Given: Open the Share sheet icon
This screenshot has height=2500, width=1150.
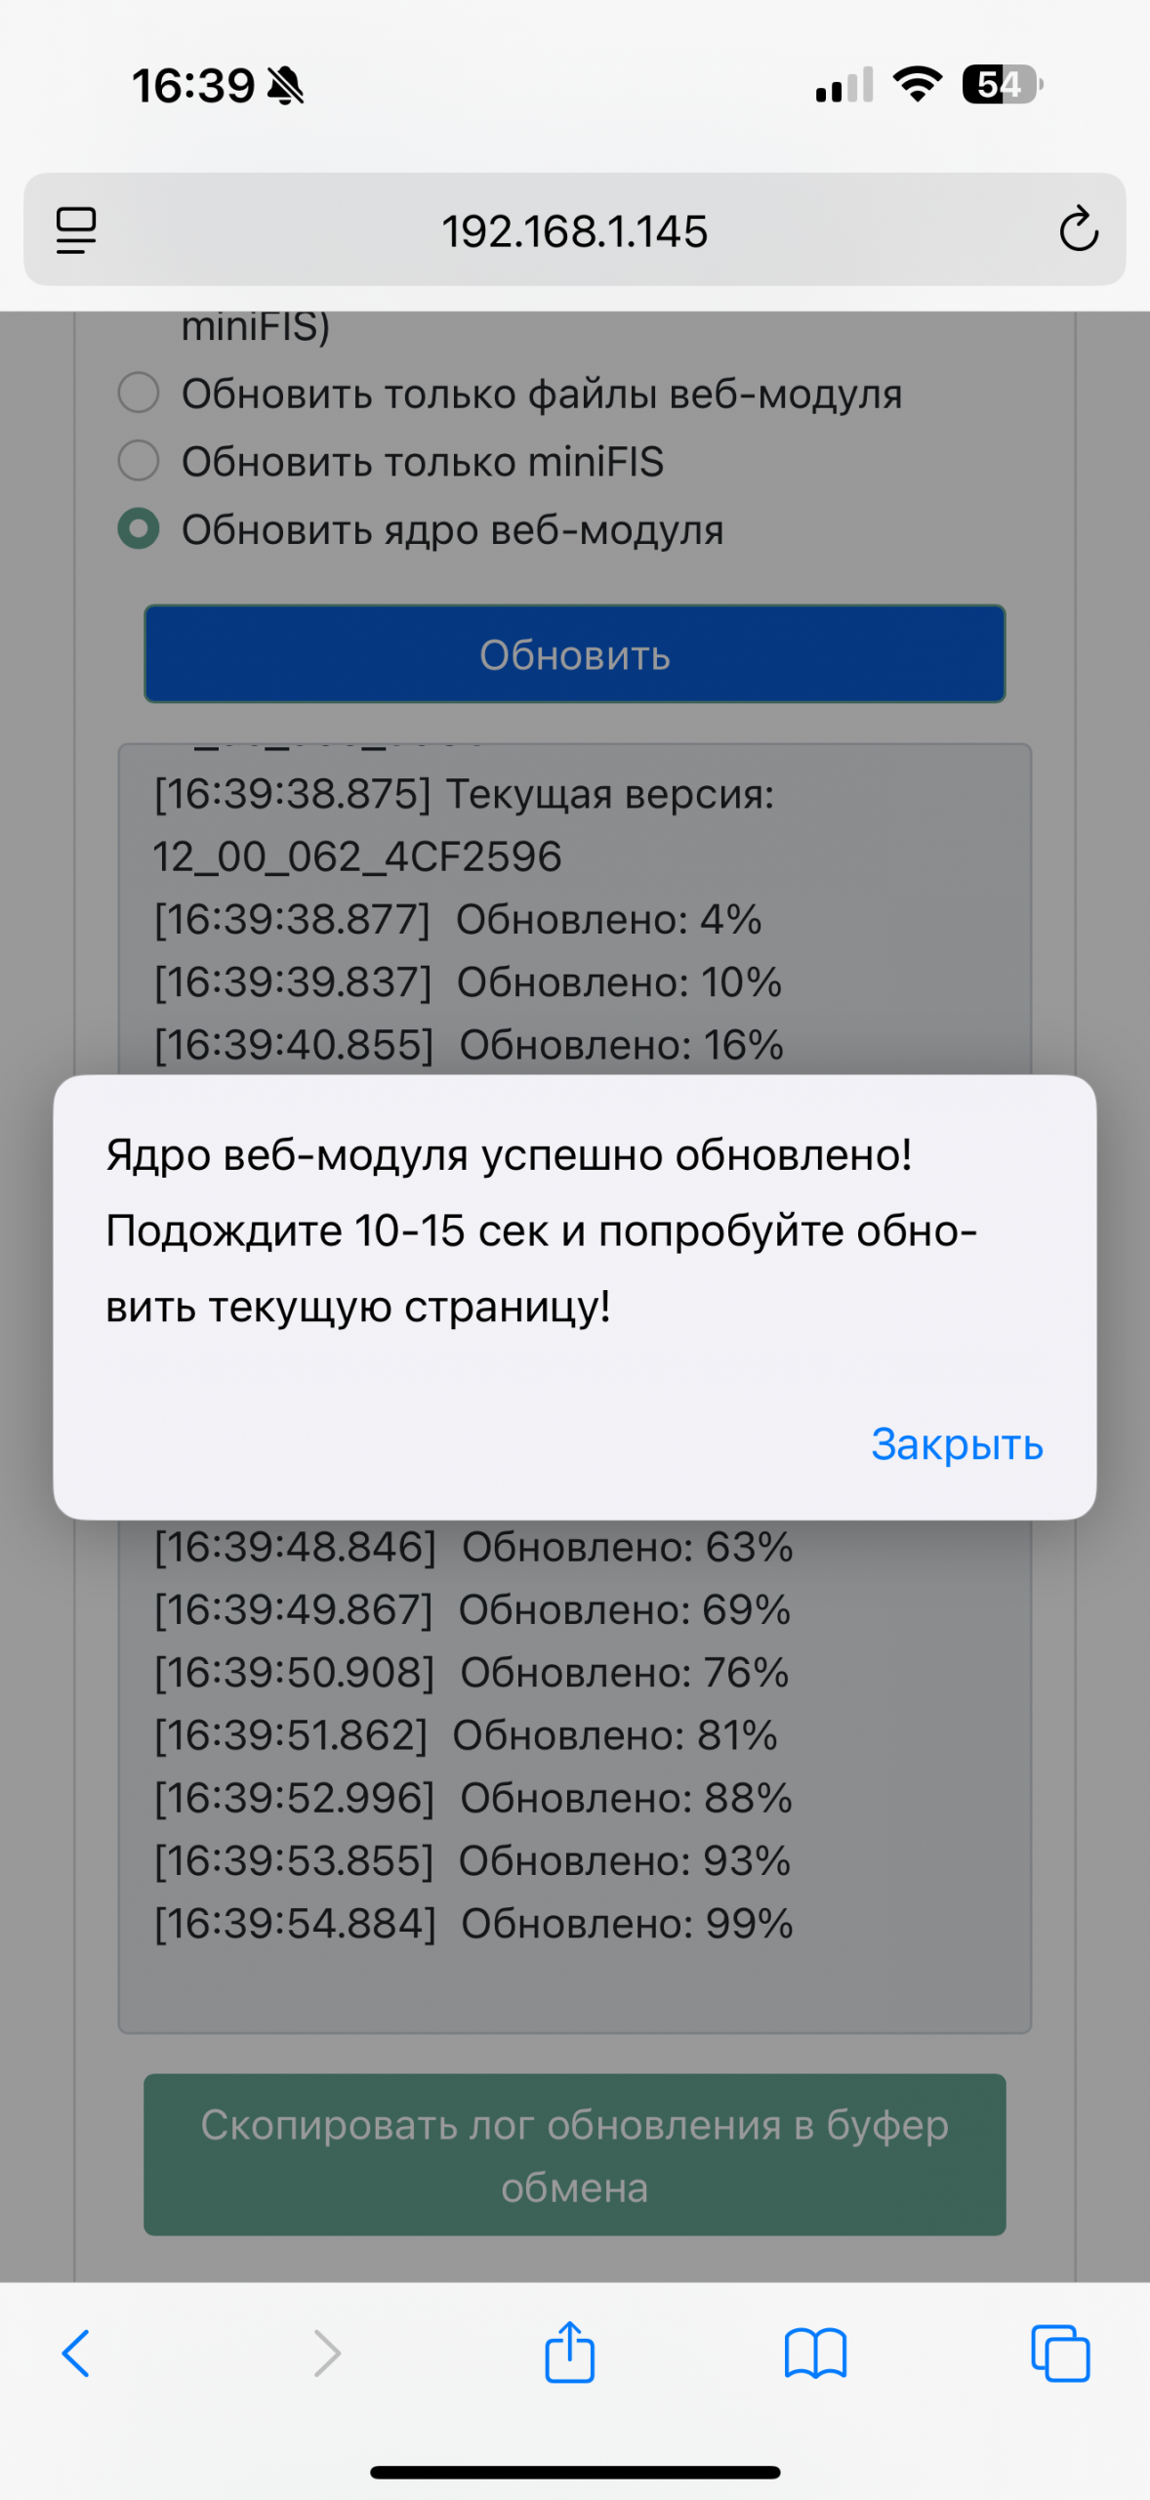Looking at the screenshot, I should [569, 2354].
